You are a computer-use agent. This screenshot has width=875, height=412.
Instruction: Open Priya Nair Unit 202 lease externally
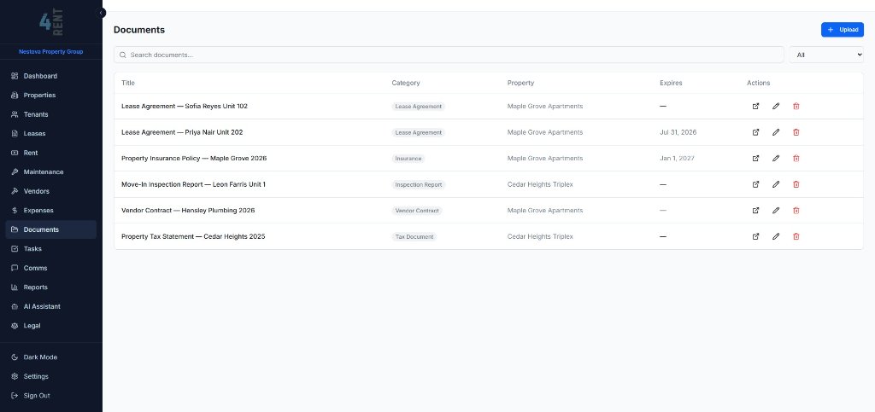[x=755, y=132]
